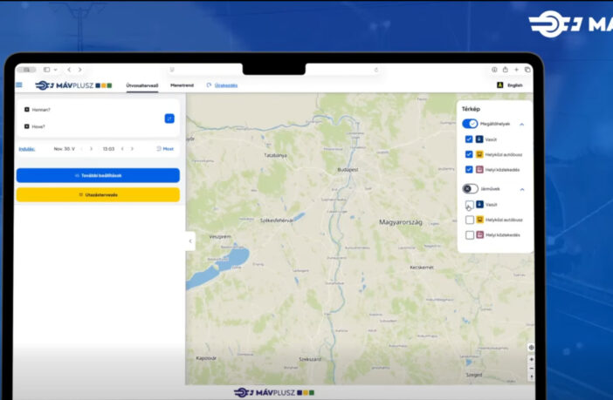The height and width of the screenshot is (400, 613).
Task: Collapse the left panel with arrow handle
Action: point(189,242)
